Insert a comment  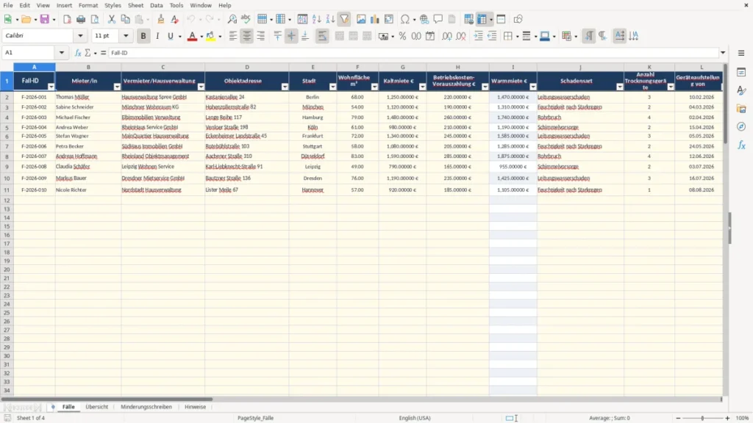(438, 19)
